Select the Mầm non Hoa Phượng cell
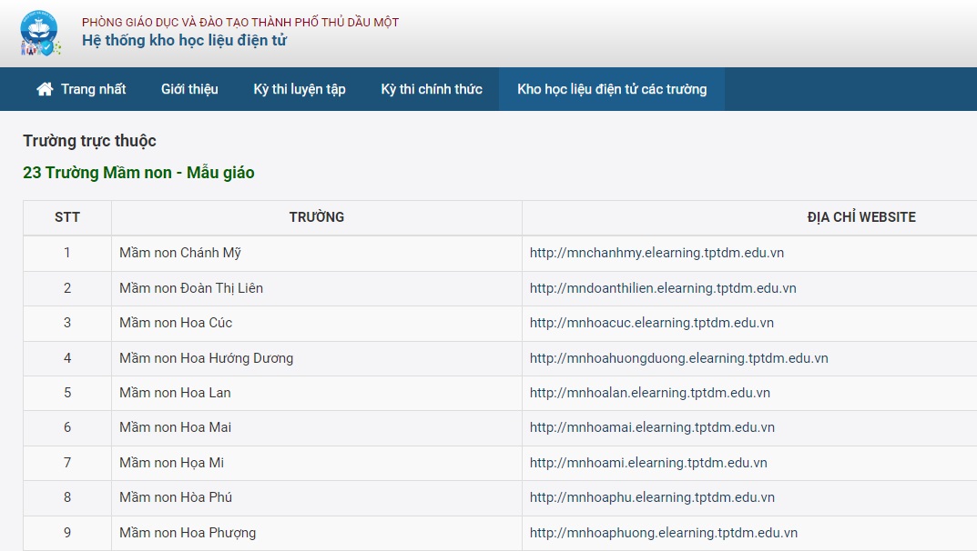Screen dimensions: 977x551 pyautogui.click(x=317, y=533)
